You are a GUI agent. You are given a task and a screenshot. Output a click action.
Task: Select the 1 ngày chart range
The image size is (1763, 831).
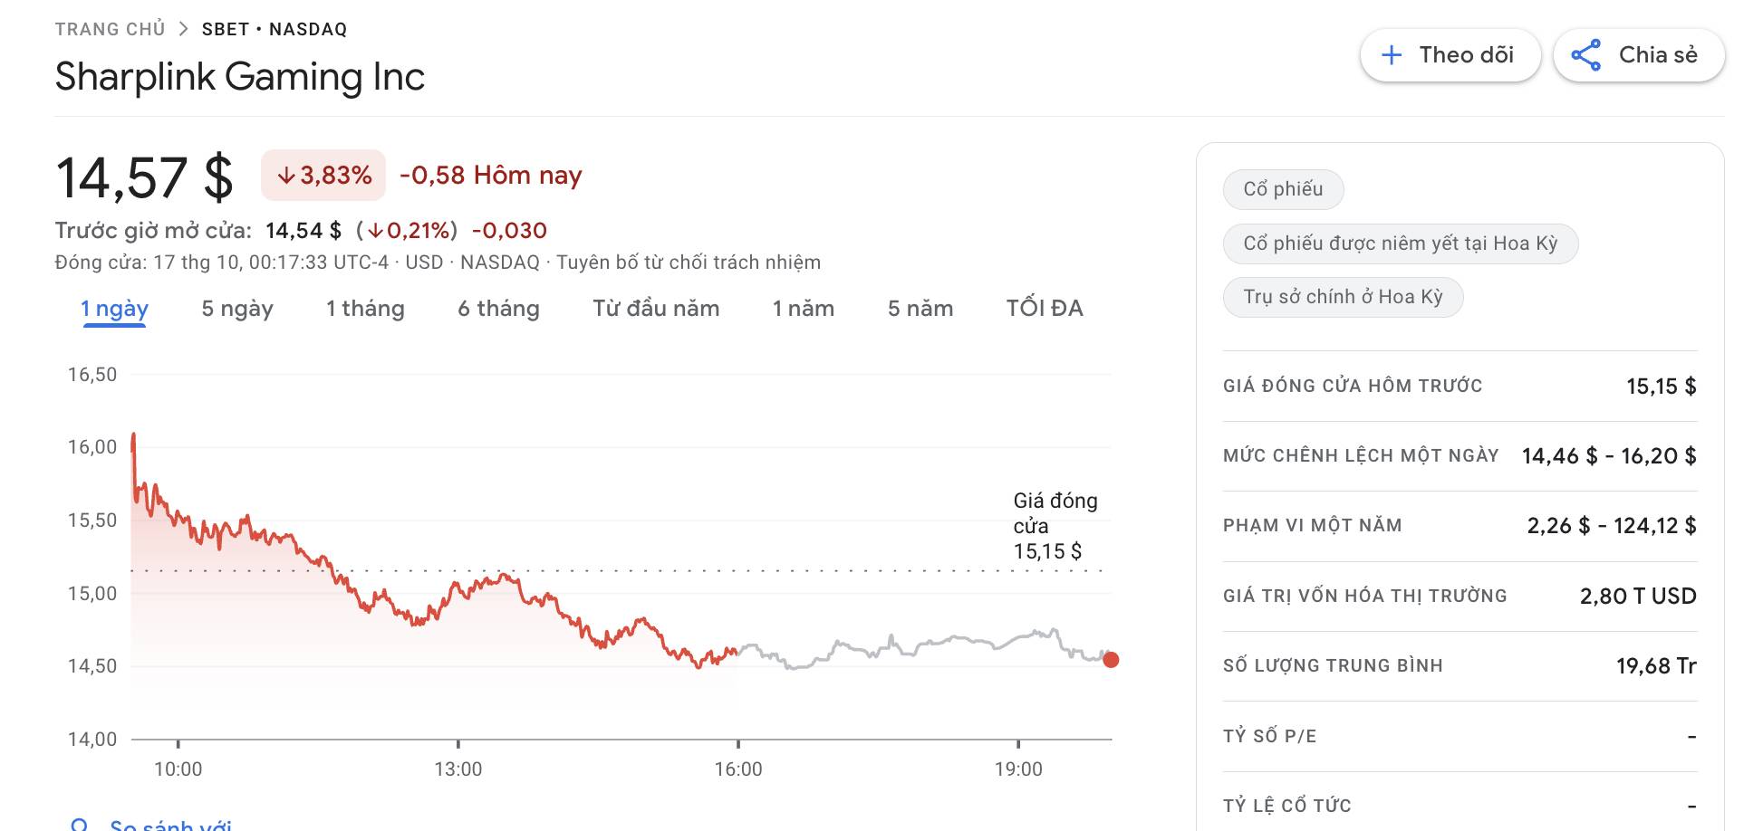[x=114, y=309]
